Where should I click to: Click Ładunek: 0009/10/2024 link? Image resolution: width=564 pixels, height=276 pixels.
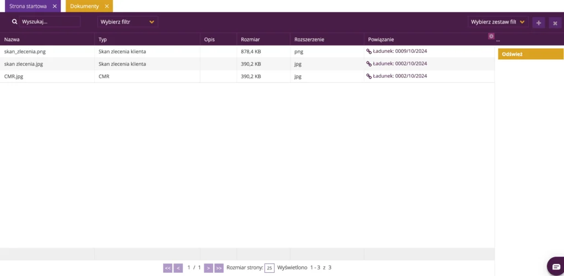tap(400, 51)
